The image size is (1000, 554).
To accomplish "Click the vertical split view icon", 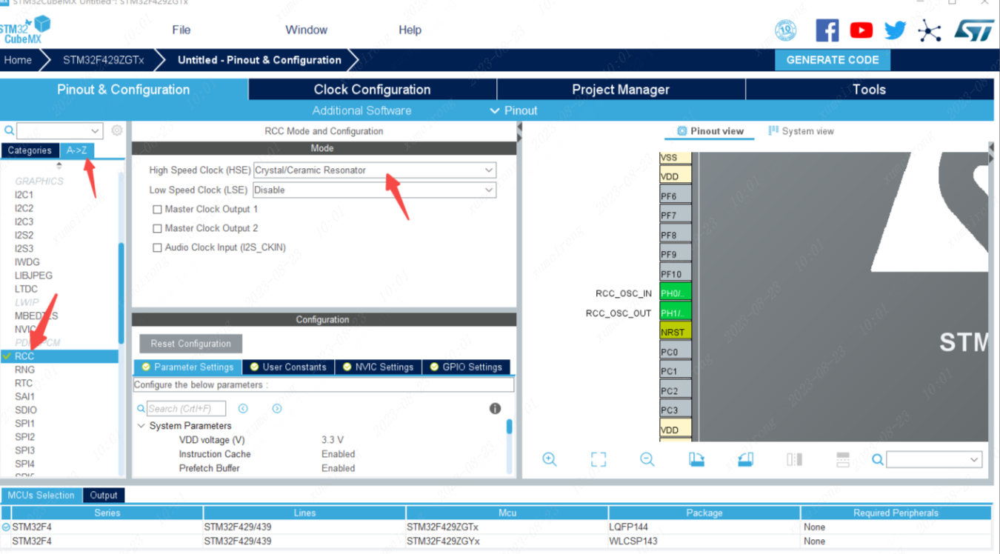I will (x=794, y=459).
